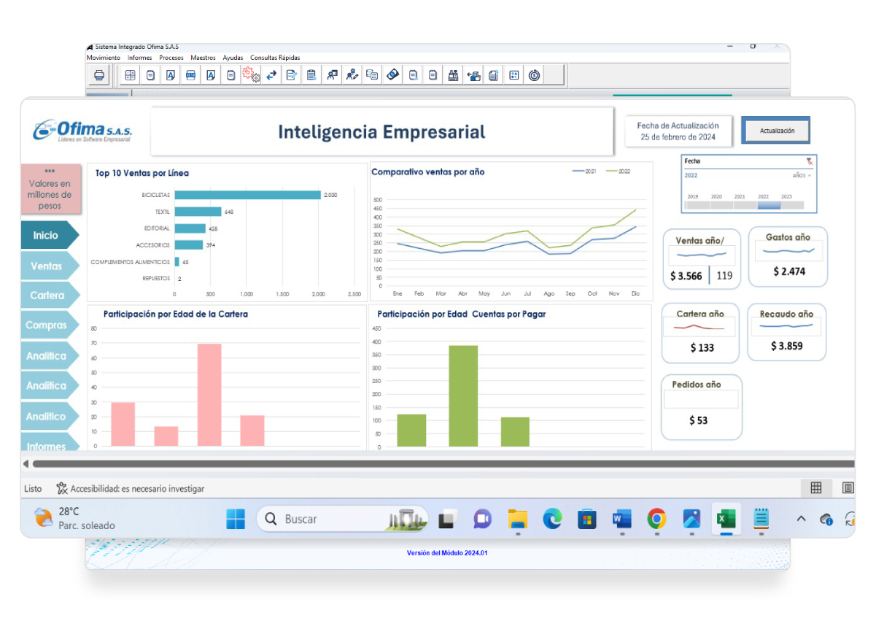The image size is (876, 632).
Task: Click the Pedidos año KPI card
Action: pos(701,407)
